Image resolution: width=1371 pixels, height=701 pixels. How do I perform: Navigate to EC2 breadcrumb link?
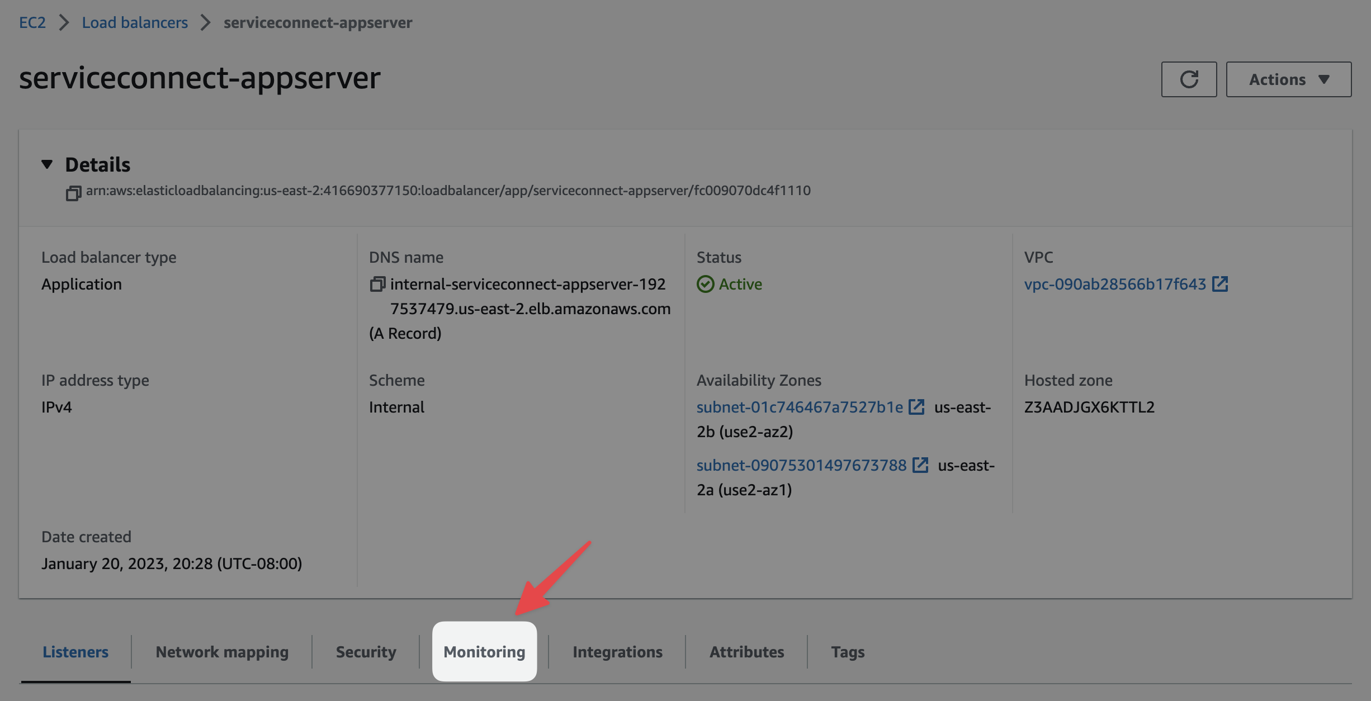coord(32,22)
